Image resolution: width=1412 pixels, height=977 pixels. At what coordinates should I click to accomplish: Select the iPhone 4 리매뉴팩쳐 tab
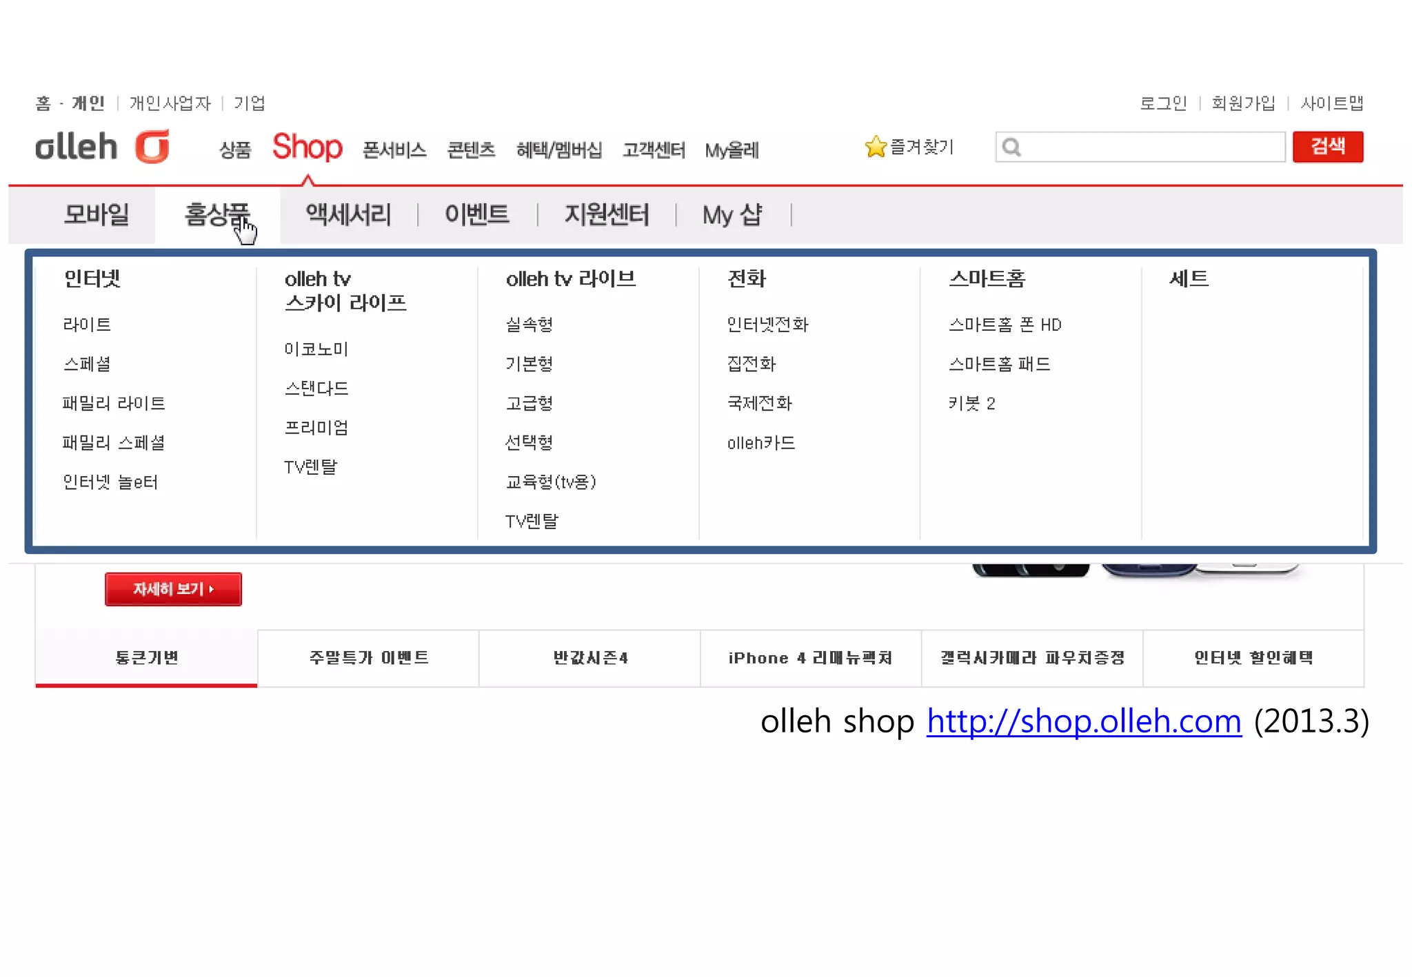(811, 658)
